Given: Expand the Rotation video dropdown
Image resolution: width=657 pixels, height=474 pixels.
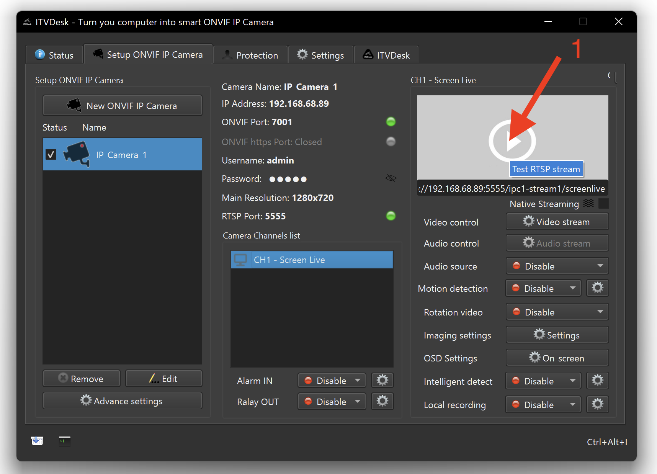Looking at the screenshot, I should click(557, 312).
